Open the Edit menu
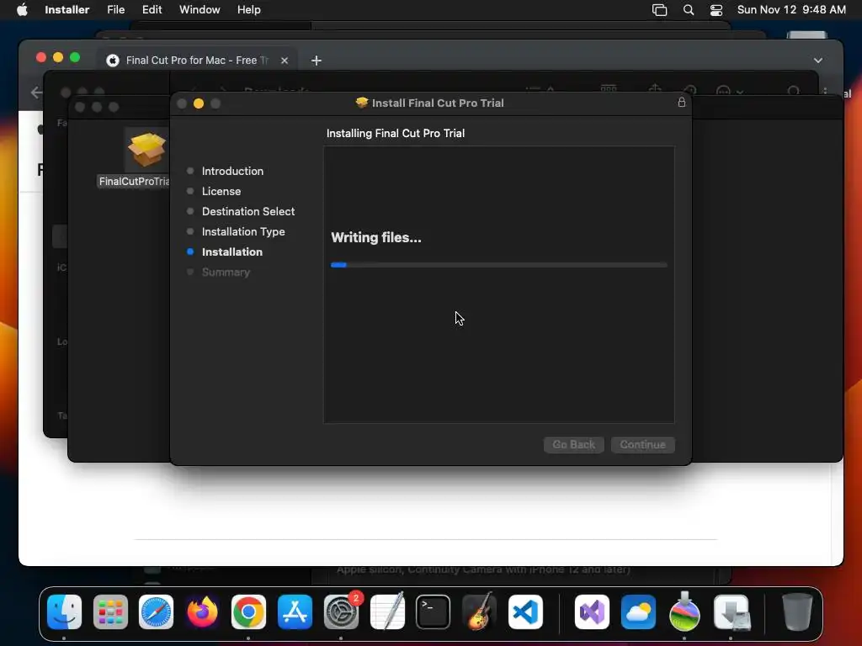Image resolution: width=862 pixels, height=646 pixels. point(152,10)
